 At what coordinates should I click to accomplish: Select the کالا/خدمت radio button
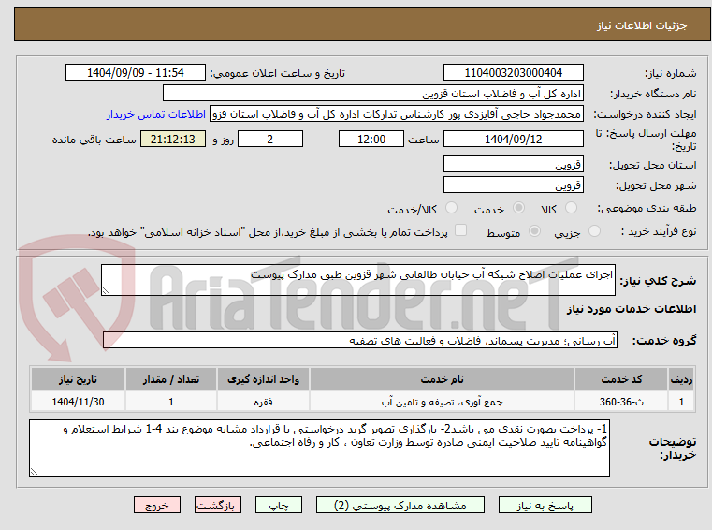[451, 208]
